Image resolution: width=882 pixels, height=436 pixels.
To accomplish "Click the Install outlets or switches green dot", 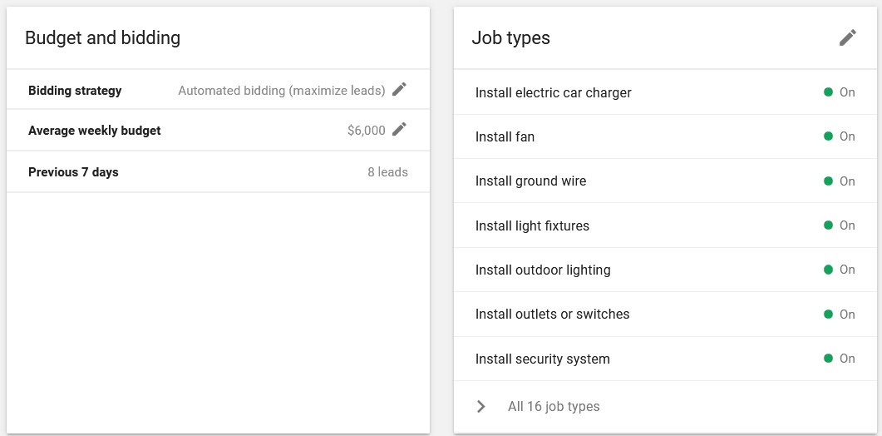I will 828,314.
